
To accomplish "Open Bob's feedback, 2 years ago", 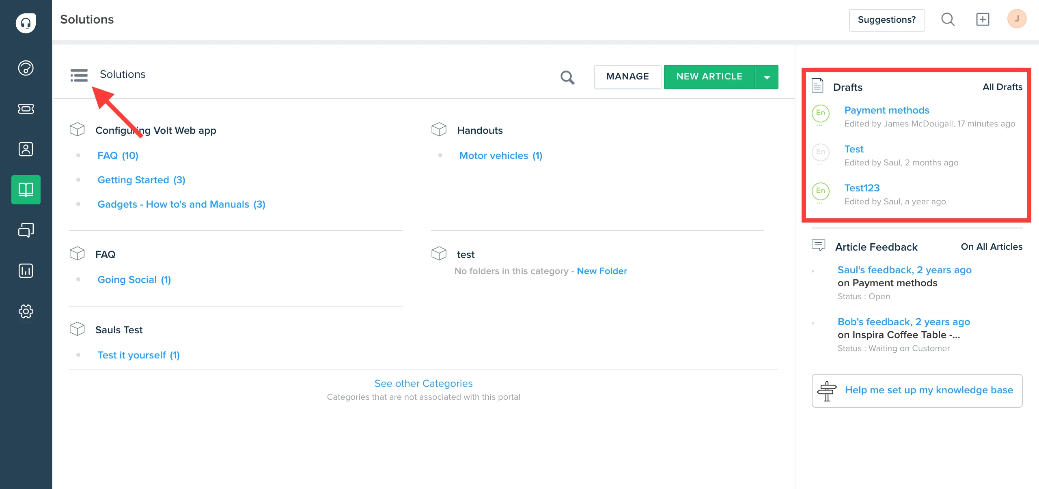I will pyautogui.click(x=903, y=322).
